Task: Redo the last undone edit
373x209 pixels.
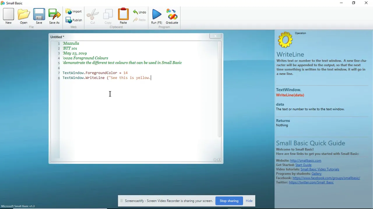Action: click(x=140, y=20)
